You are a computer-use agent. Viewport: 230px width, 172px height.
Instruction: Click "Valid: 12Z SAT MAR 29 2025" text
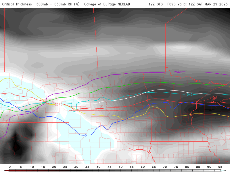pyautogui.click(x=202, y=4)
